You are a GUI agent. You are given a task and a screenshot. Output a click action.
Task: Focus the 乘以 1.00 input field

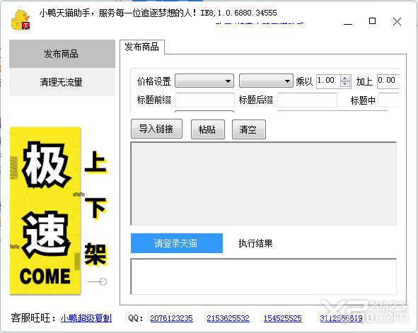(x=328, y=81)
